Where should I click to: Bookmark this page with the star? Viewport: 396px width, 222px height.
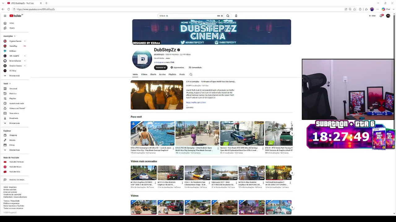(355, 9)
